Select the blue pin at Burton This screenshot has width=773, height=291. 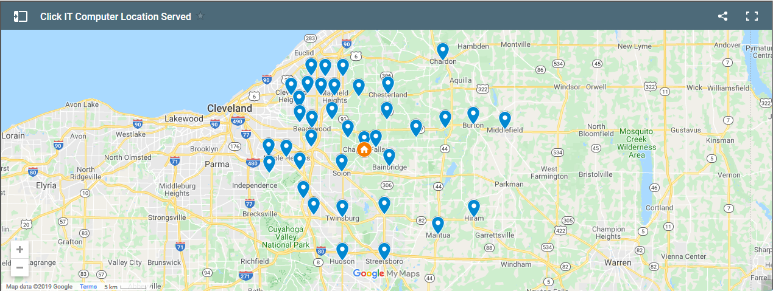pyautogui.click(x=473, y=114)
